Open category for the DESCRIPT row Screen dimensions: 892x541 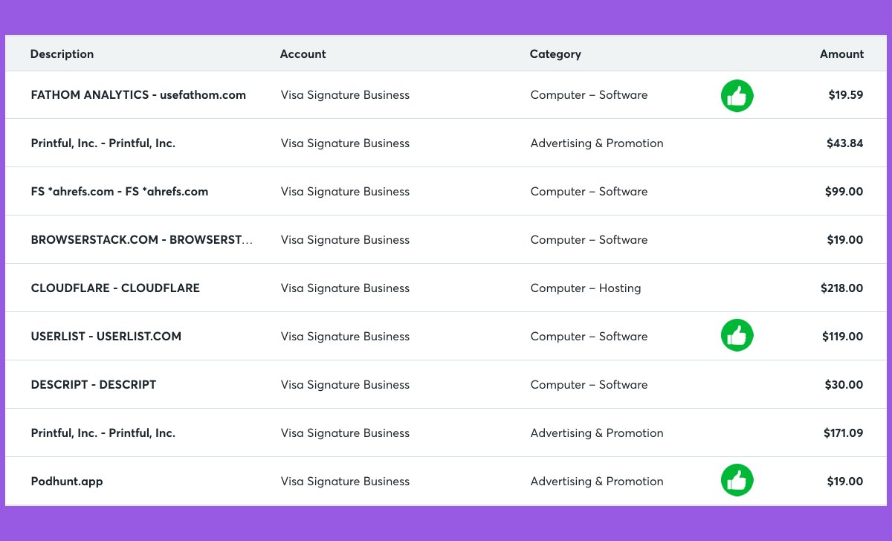tap(589, 385)
